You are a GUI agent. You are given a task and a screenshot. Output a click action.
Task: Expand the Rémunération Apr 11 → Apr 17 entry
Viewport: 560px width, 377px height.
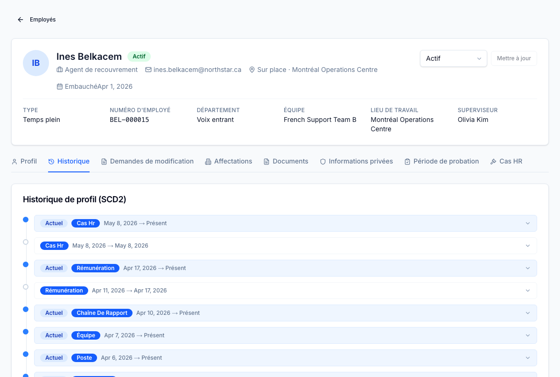point(286,291)
